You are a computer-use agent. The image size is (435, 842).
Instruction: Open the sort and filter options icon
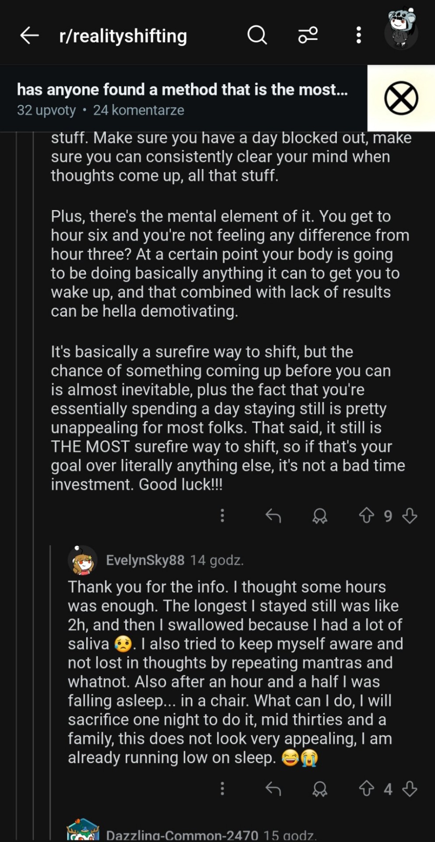tap(308, 35)
